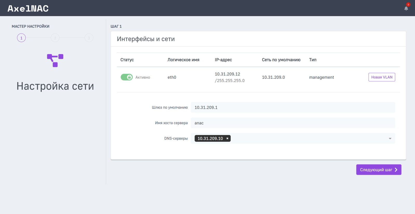Viewport: 415px width, 214px height.
Task: Click the chevron on Следующий шаг button
Action: pos(396,170)
